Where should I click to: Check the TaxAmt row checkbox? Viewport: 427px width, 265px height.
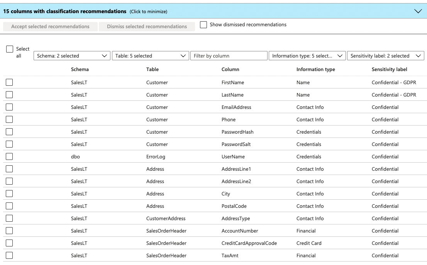click(9, 255)
